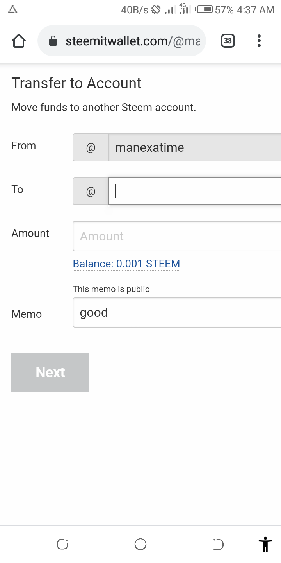Screen dimensions: 281x563
Task: Click the From field showing manexatime
Action: pyautogui.click(x=194, y=147)
